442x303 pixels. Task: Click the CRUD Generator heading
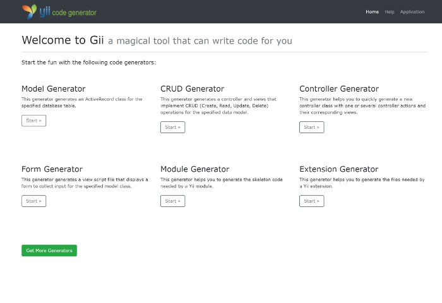click(x=192, y=89)
